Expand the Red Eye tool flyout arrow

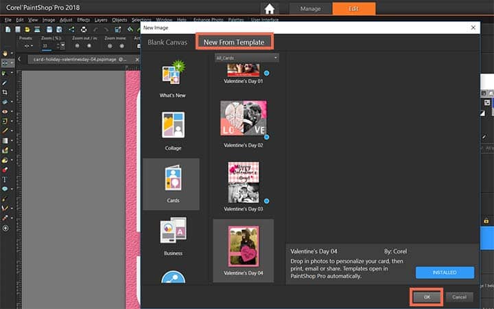12,112
